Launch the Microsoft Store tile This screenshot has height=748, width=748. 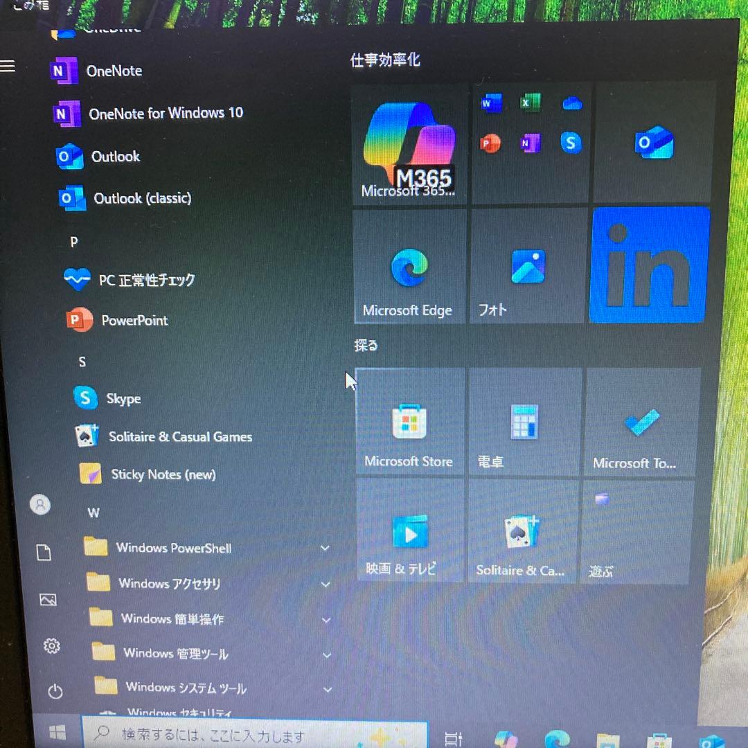pyautogui.click(x=409, y=422)
